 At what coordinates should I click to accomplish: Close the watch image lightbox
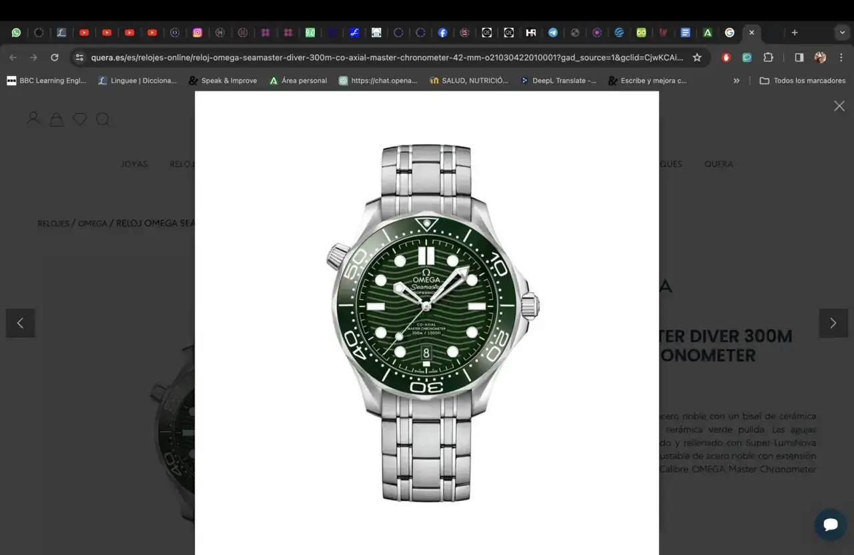point(839,106)
